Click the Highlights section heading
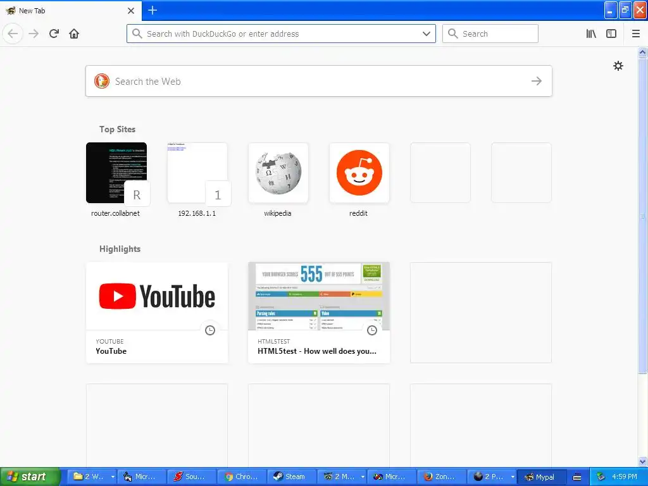This screenshot has height=486, width=648. point(120,249)
